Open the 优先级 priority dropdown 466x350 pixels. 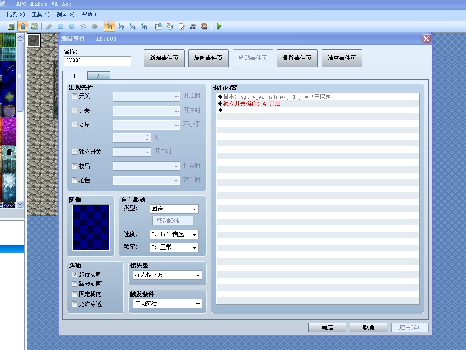tap(167, 275)
